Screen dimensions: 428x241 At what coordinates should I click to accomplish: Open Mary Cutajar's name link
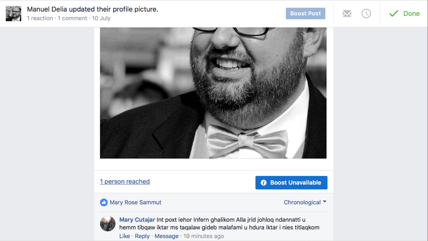(x=137, y=220)
